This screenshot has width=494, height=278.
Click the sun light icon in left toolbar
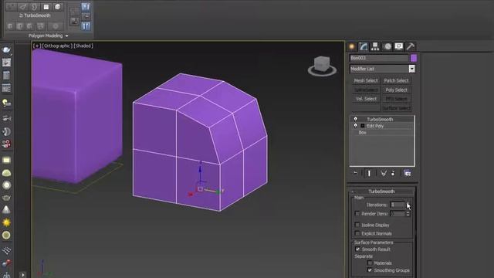click(x=6, y=222)
